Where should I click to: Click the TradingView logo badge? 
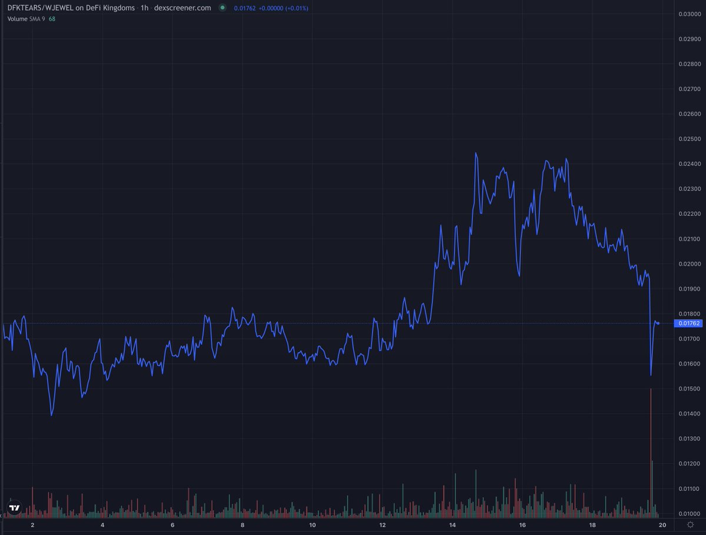tap(15, 507)
